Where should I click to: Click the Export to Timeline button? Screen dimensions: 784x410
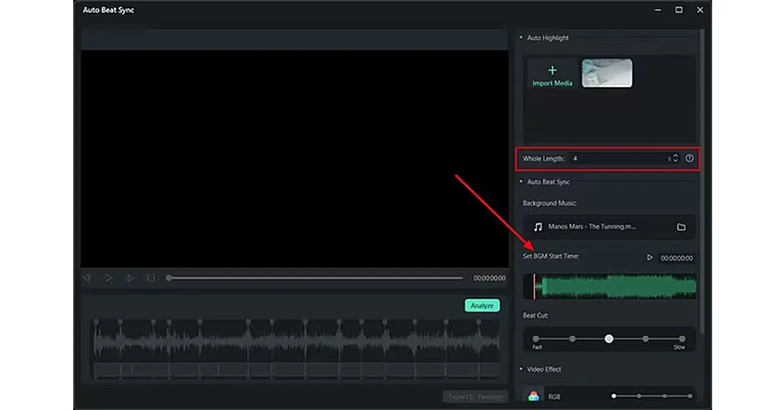475,397
